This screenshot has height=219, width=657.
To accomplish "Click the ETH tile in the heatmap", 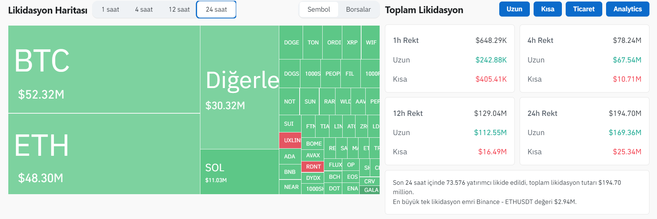I will point(104,154).
